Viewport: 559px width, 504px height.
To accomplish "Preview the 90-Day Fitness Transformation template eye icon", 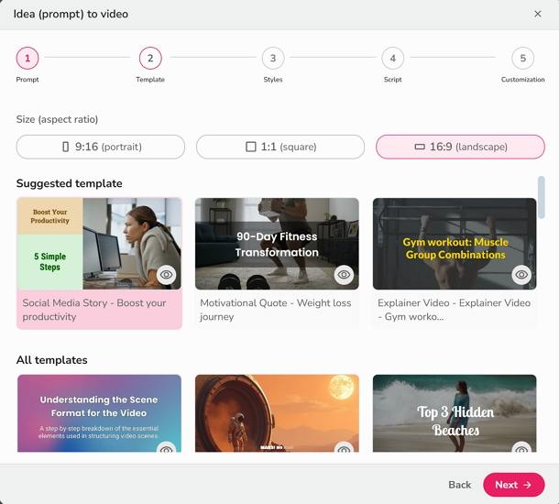I will 344,275.
